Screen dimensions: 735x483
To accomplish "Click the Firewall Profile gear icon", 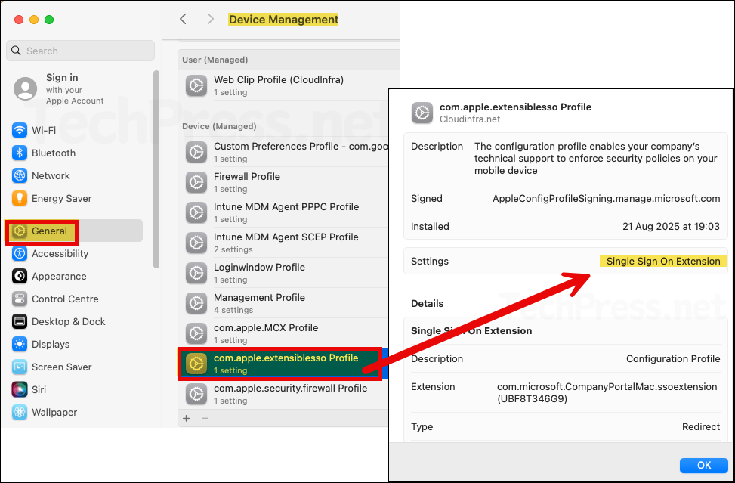I will coord(196,182).
